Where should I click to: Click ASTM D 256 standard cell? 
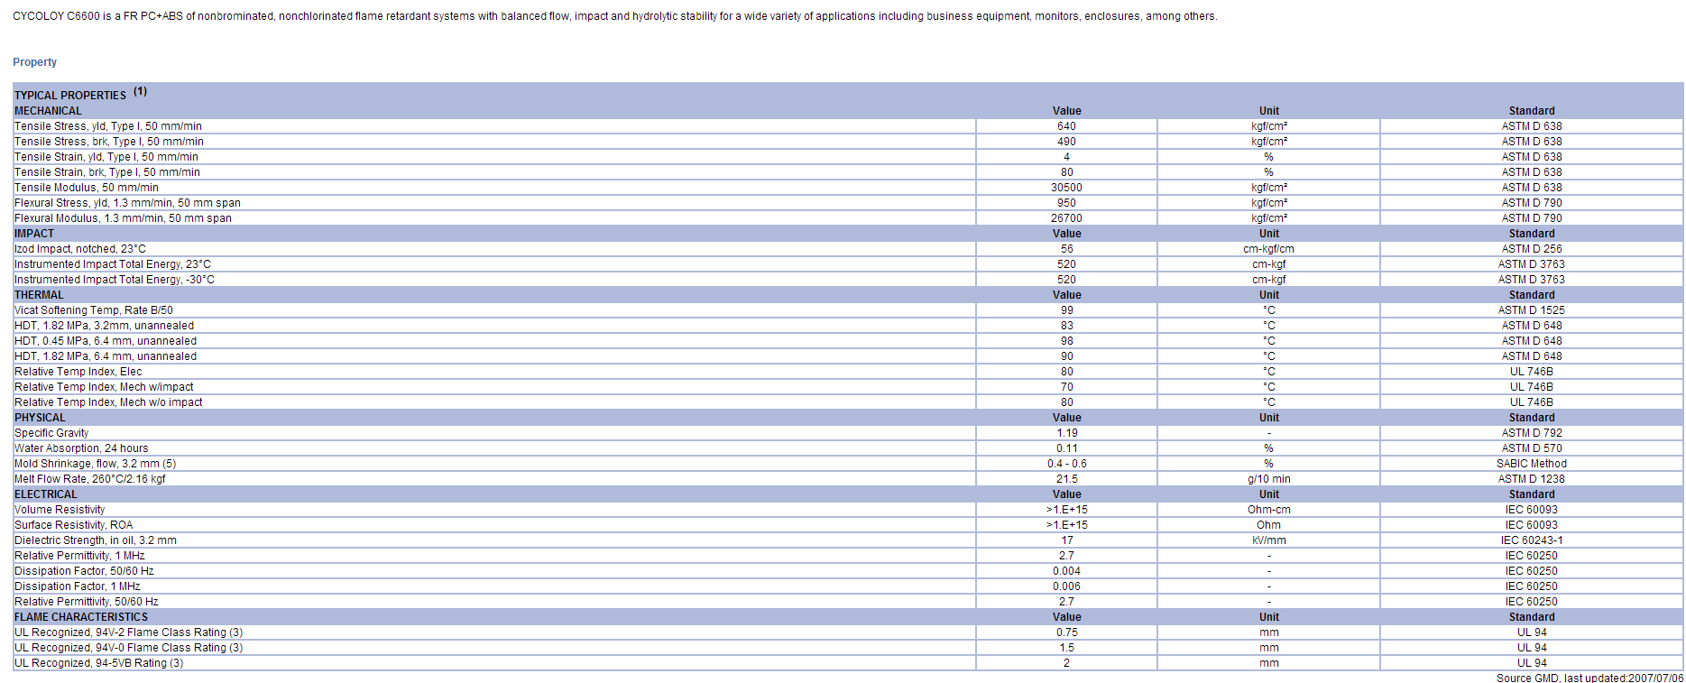coord(1532,249)
